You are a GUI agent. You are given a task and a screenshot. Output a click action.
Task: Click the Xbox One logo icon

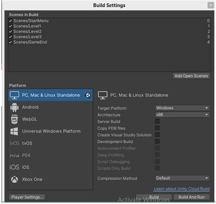pos(15,179)
